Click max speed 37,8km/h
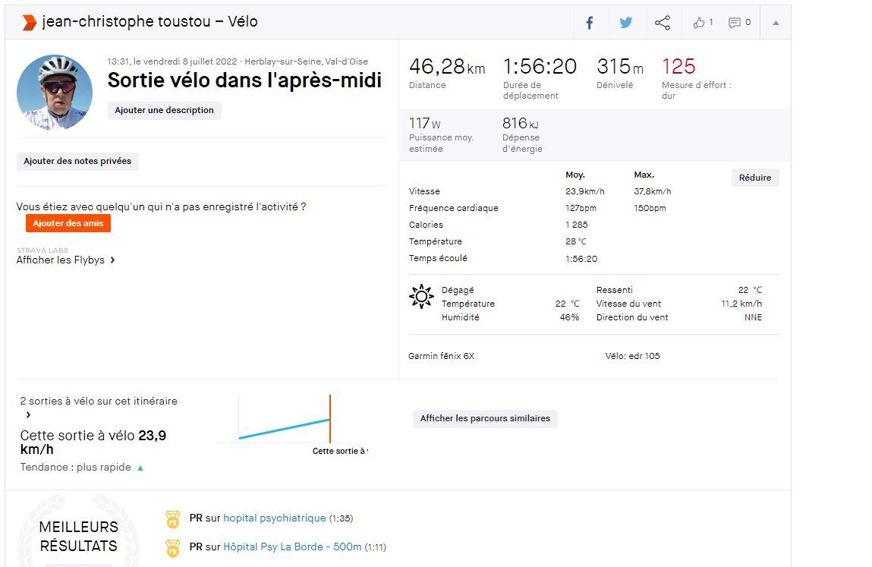 click(653, 191)
